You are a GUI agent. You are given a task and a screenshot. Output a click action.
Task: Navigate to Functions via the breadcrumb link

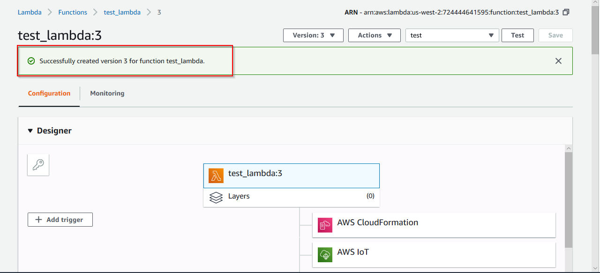click(x=73, y=12)
